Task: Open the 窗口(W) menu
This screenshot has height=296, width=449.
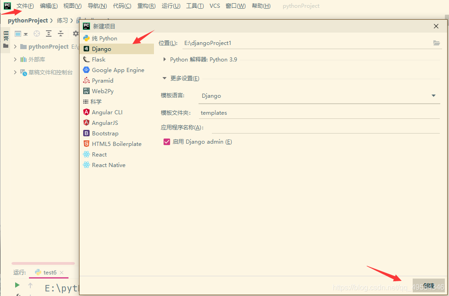Action: [x=236, y=6]
